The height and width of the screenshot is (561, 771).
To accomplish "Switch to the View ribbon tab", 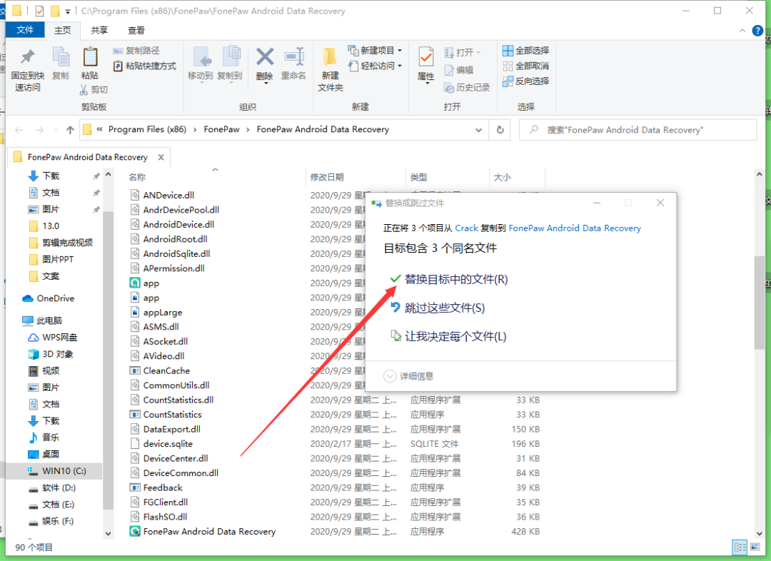I will pos(136,31).
